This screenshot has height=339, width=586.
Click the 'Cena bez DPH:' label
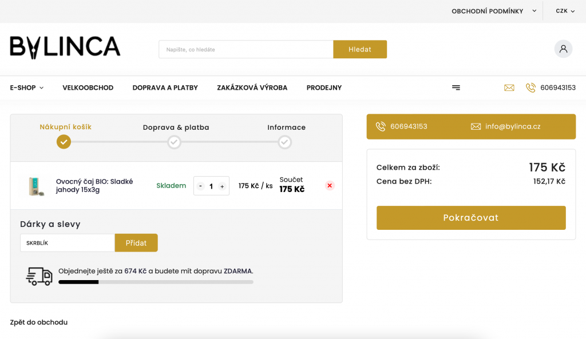(x=404, y=181)
